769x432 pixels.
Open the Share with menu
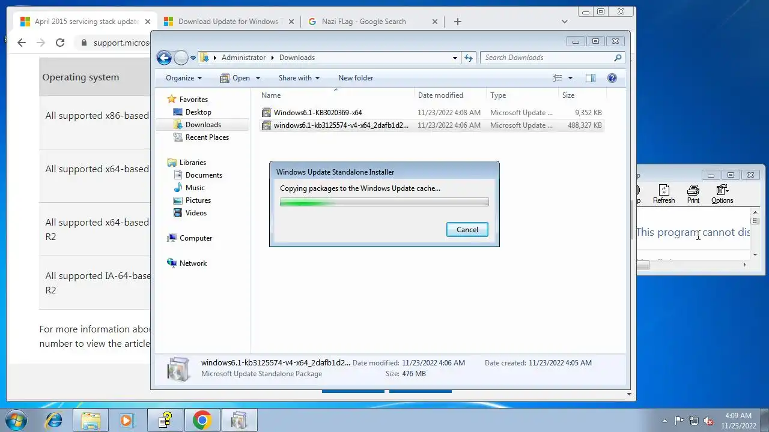pos(299,78)
